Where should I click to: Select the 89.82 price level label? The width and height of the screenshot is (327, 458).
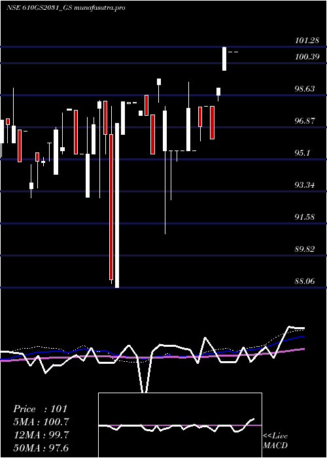coord(305,249)
